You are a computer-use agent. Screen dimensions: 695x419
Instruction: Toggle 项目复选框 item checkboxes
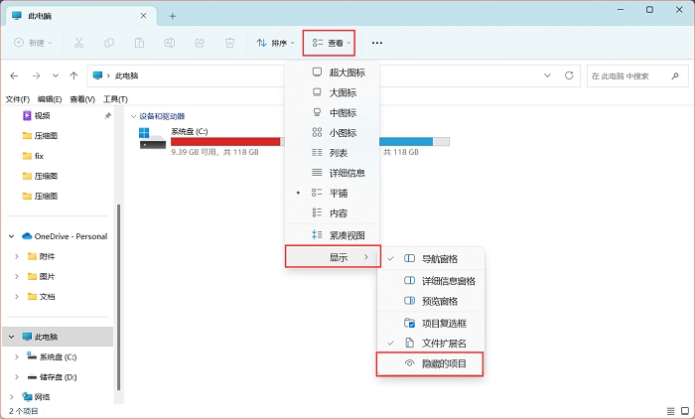coord(430,324)
